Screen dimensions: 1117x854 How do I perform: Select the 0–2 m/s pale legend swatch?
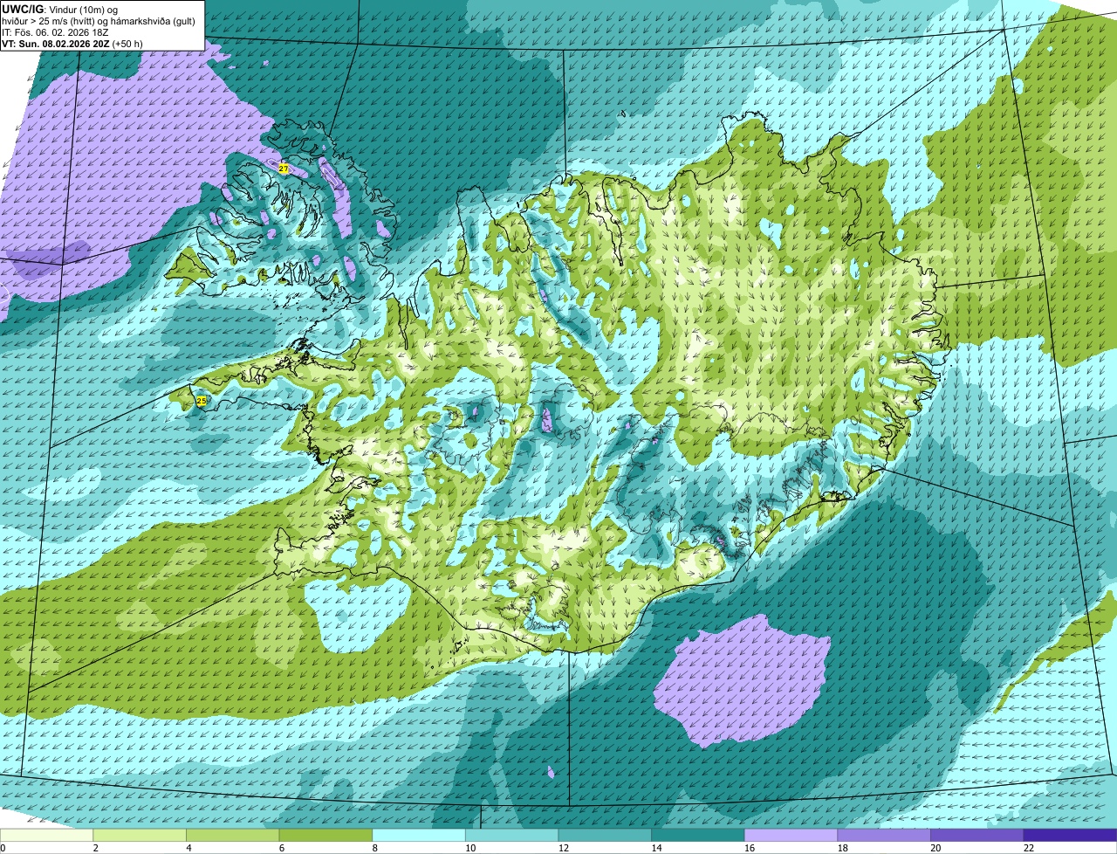click(46, 835)
